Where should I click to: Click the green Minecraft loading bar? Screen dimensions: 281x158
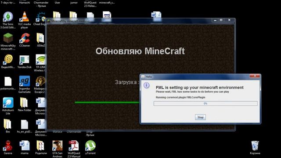[107, 102]
